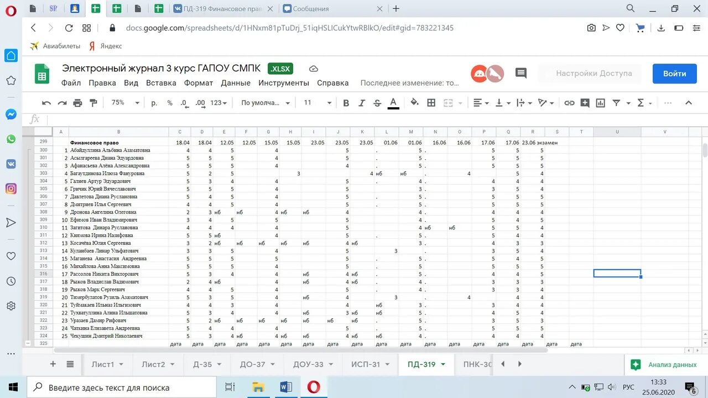Open text wrapping dropdown
This screenshot has height=398, width=708.
coord(524,103)
